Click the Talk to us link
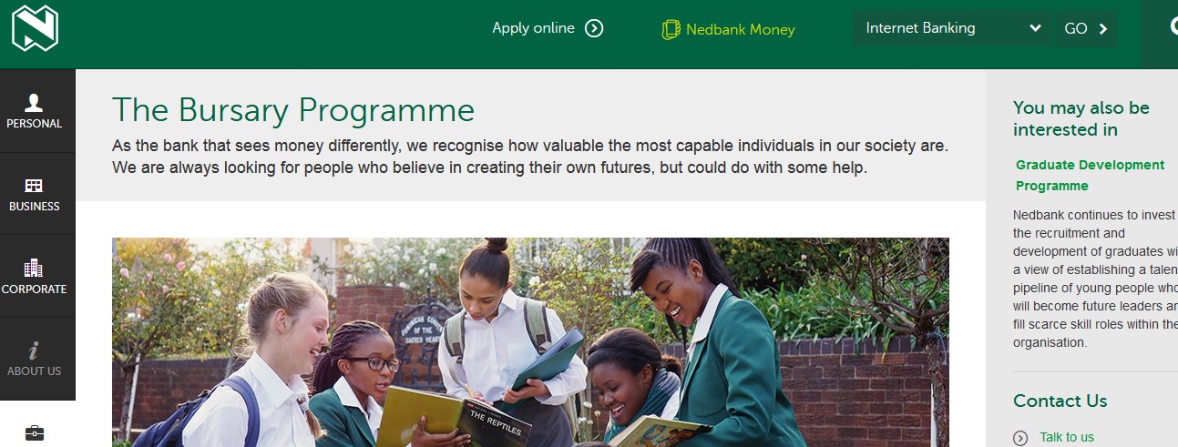Screen dimensions: 1178x447 [1067, 437]
